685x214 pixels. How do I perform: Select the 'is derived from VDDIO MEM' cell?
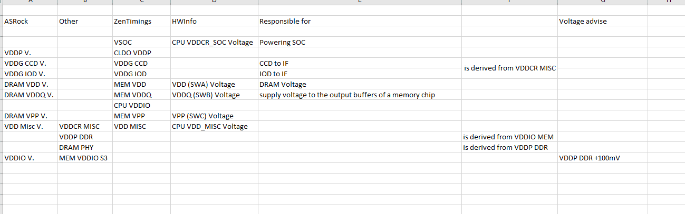[x=509, y=137]
